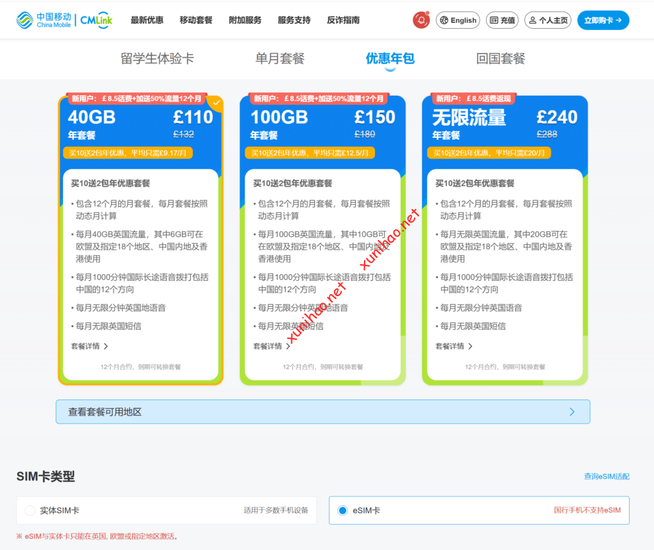
Task: Click the top-up card icon on 充值
Action: point(494,20)
